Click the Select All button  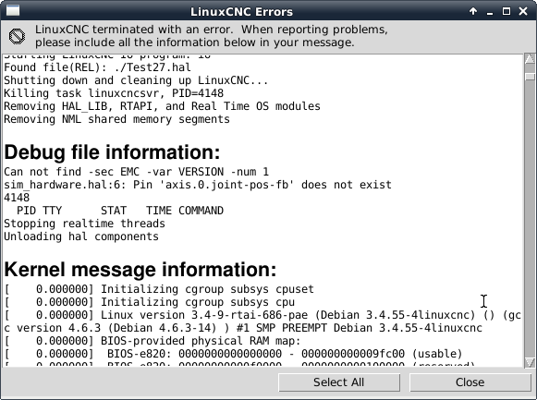point(338,382)
